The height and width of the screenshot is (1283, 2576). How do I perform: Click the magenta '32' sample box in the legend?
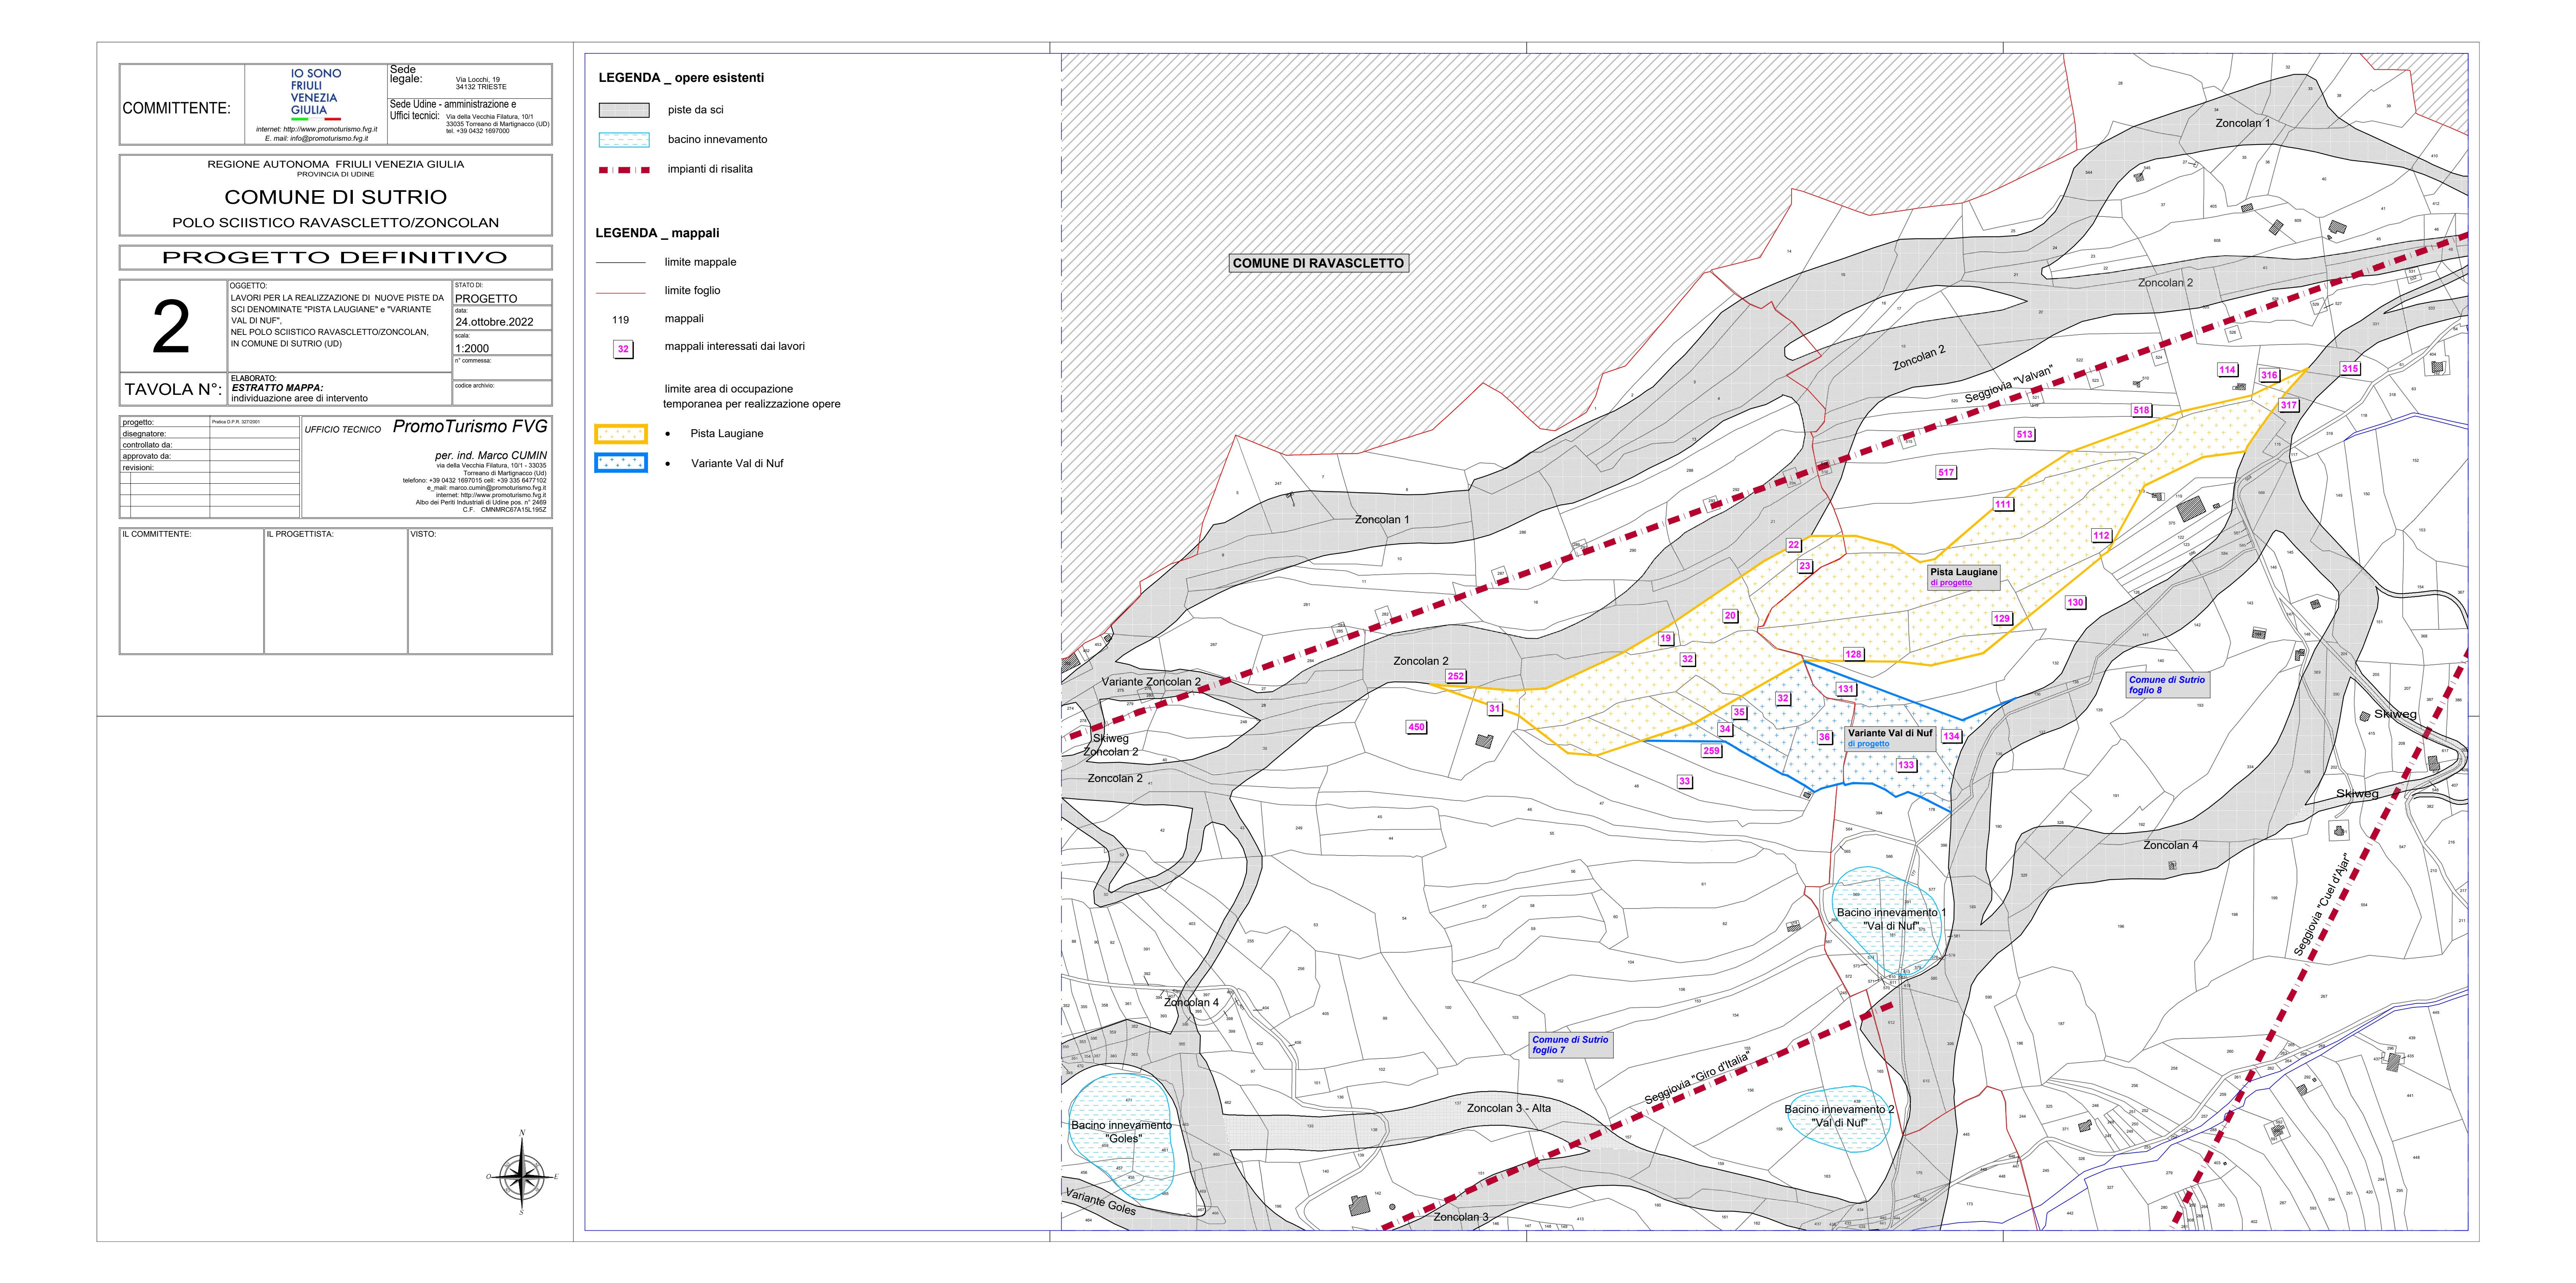click(623, 349)
